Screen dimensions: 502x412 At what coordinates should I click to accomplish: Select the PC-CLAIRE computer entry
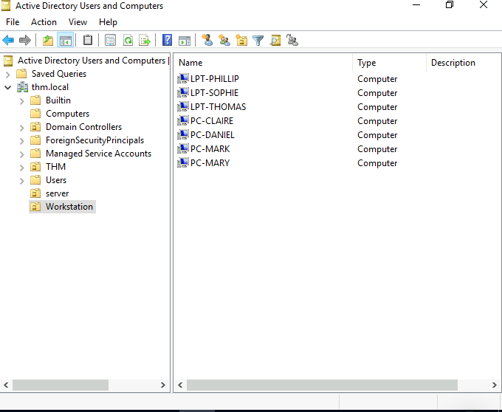click(212, 121)
